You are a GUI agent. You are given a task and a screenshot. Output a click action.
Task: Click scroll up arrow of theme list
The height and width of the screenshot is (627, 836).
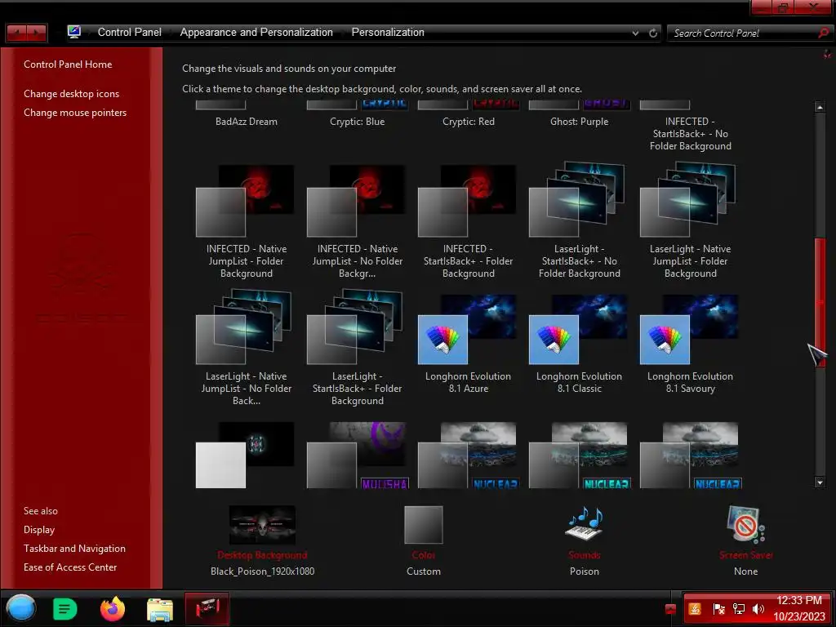pyautogui.click(x=820, y=107)
